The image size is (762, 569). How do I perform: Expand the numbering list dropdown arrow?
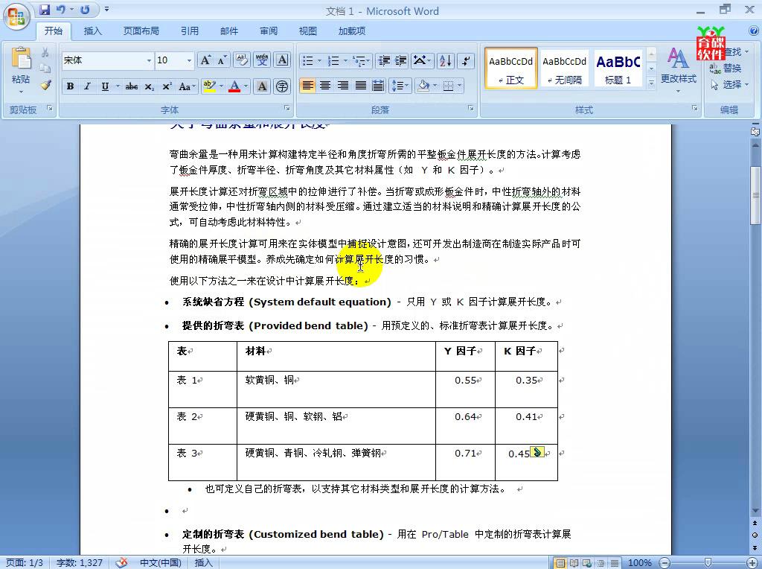click(345, 61)
